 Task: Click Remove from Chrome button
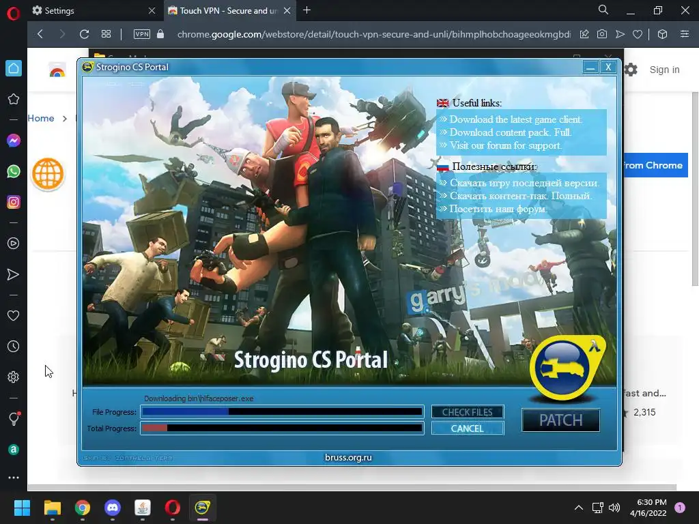pyautogui.click(x=655, y=165)
